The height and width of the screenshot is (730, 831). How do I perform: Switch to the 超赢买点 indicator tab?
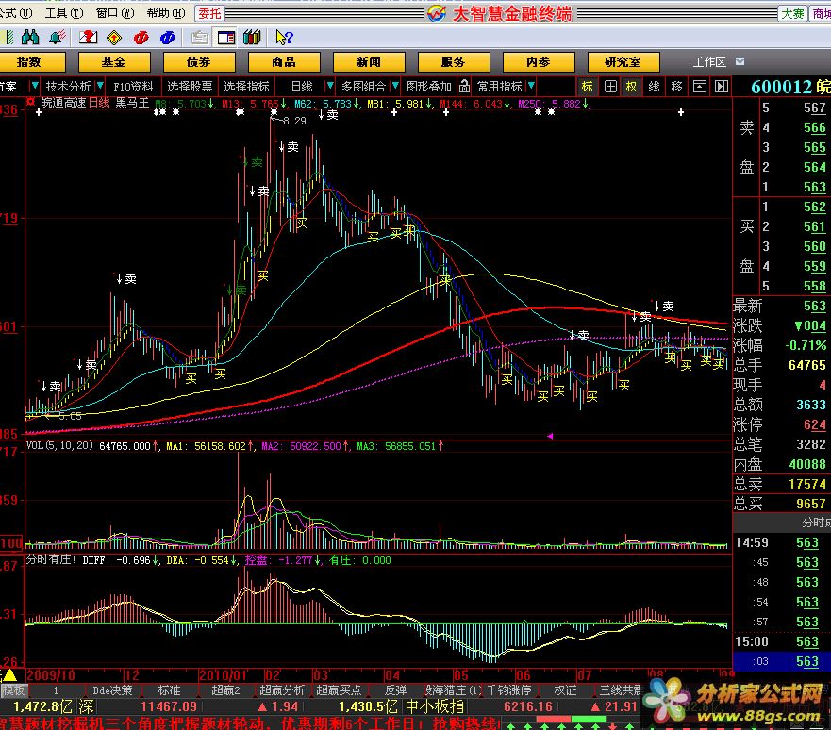[339, 690]
